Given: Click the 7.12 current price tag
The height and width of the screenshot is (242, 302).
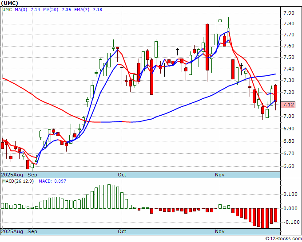Looking at the screenshot, I should click(x=288, y=105).
